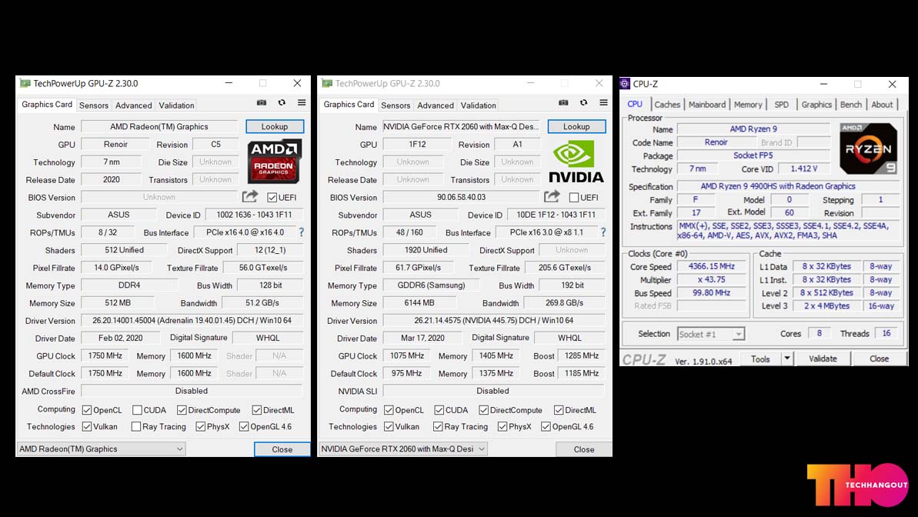
Task: Open the hamburger menu in AMD GPU-Z window
Action: click(302, 102)
